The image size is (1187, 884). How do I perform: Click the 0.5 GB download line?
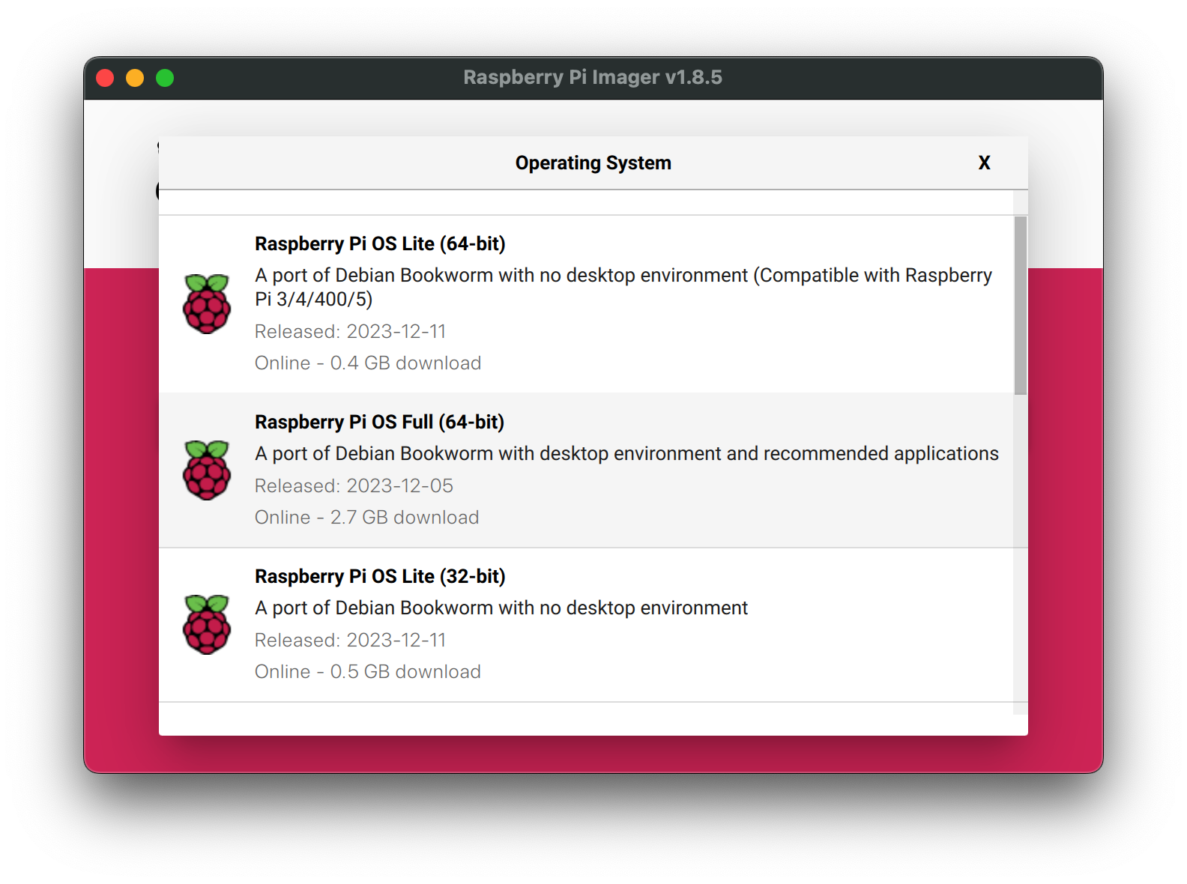click(x=368, y=671)
